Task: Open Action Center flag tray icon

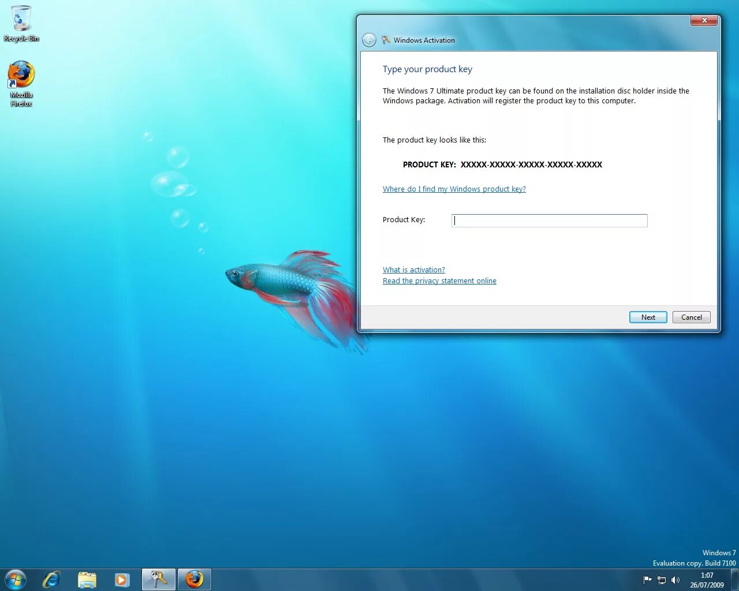Action: 648,580
